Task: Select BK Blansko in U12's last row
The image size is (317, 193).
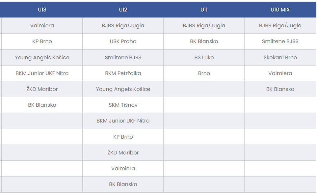Action: (123, 184)
